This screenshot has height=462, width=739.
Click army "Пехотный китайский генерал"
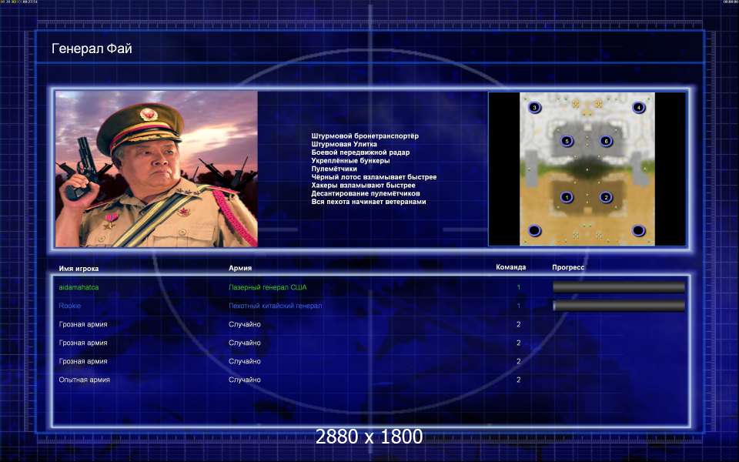(276, 306)
